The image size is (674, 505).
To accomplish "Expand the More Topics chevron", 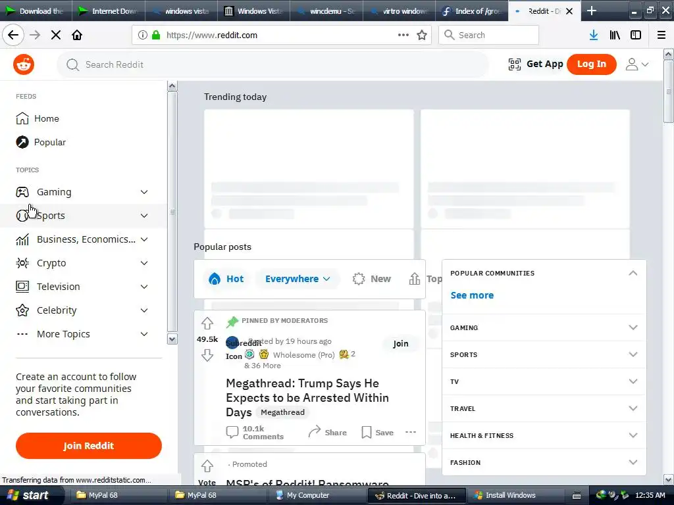I will [144, 333].
